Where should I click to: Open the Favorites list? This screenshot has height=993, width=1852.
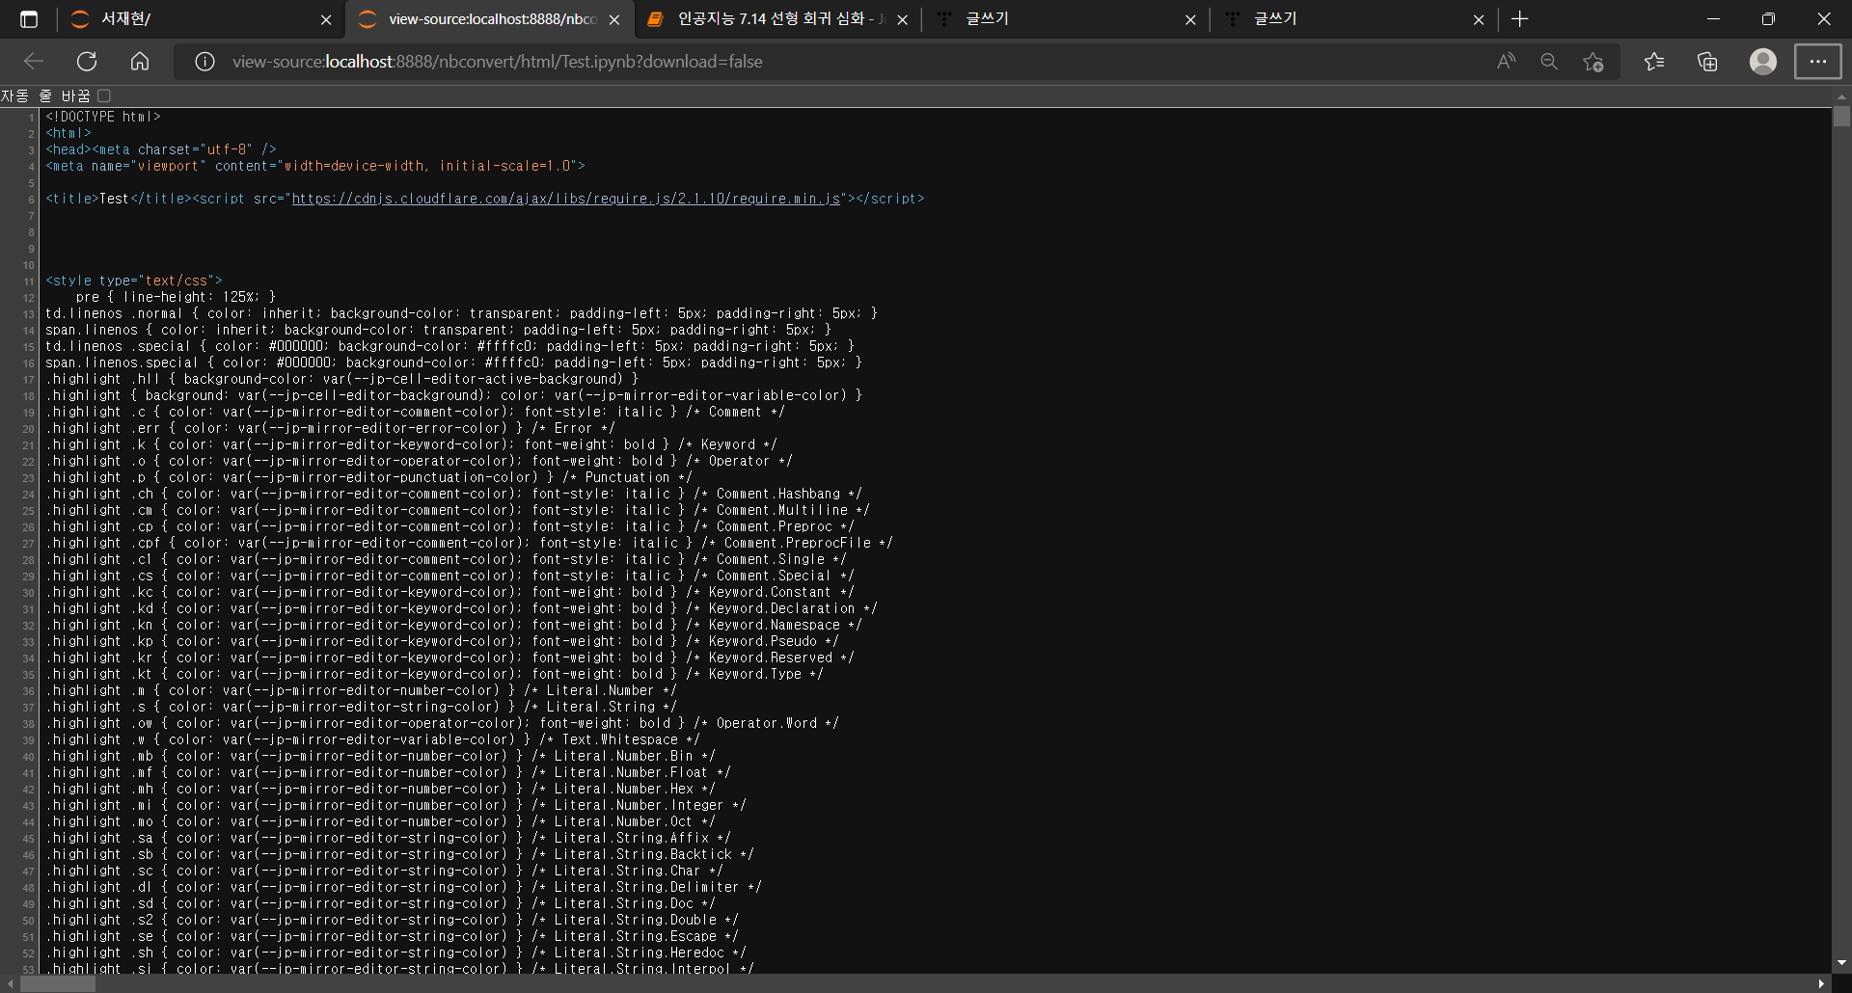1654,62
